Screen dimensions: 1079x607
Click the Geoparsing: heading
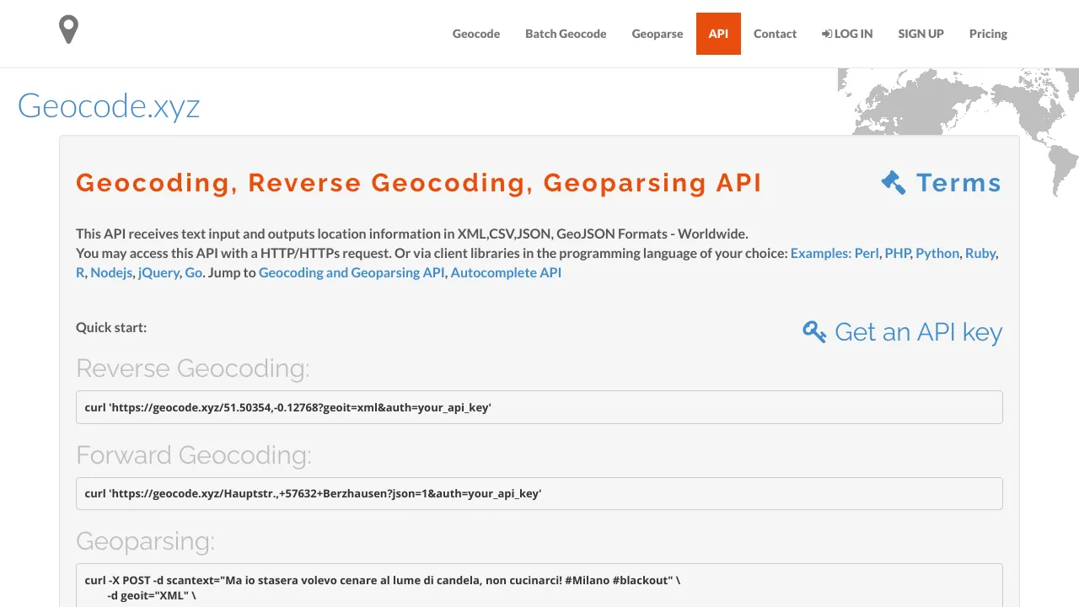(145, 541)
